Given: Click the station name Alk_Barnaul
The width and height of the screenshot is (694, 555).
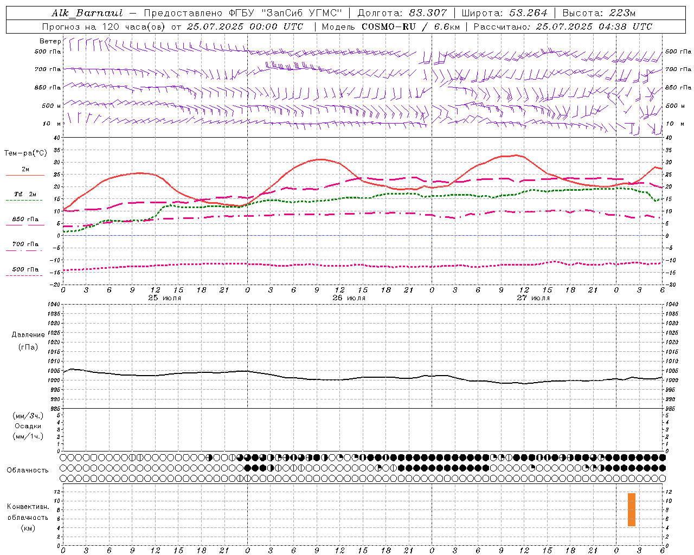Looking at the screenshot, I should click(x=87, y=13).
